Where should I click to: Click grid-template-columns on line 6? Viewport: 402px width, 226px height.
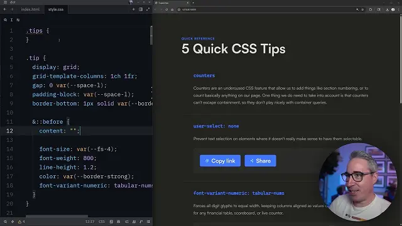[x=68, y=76]
